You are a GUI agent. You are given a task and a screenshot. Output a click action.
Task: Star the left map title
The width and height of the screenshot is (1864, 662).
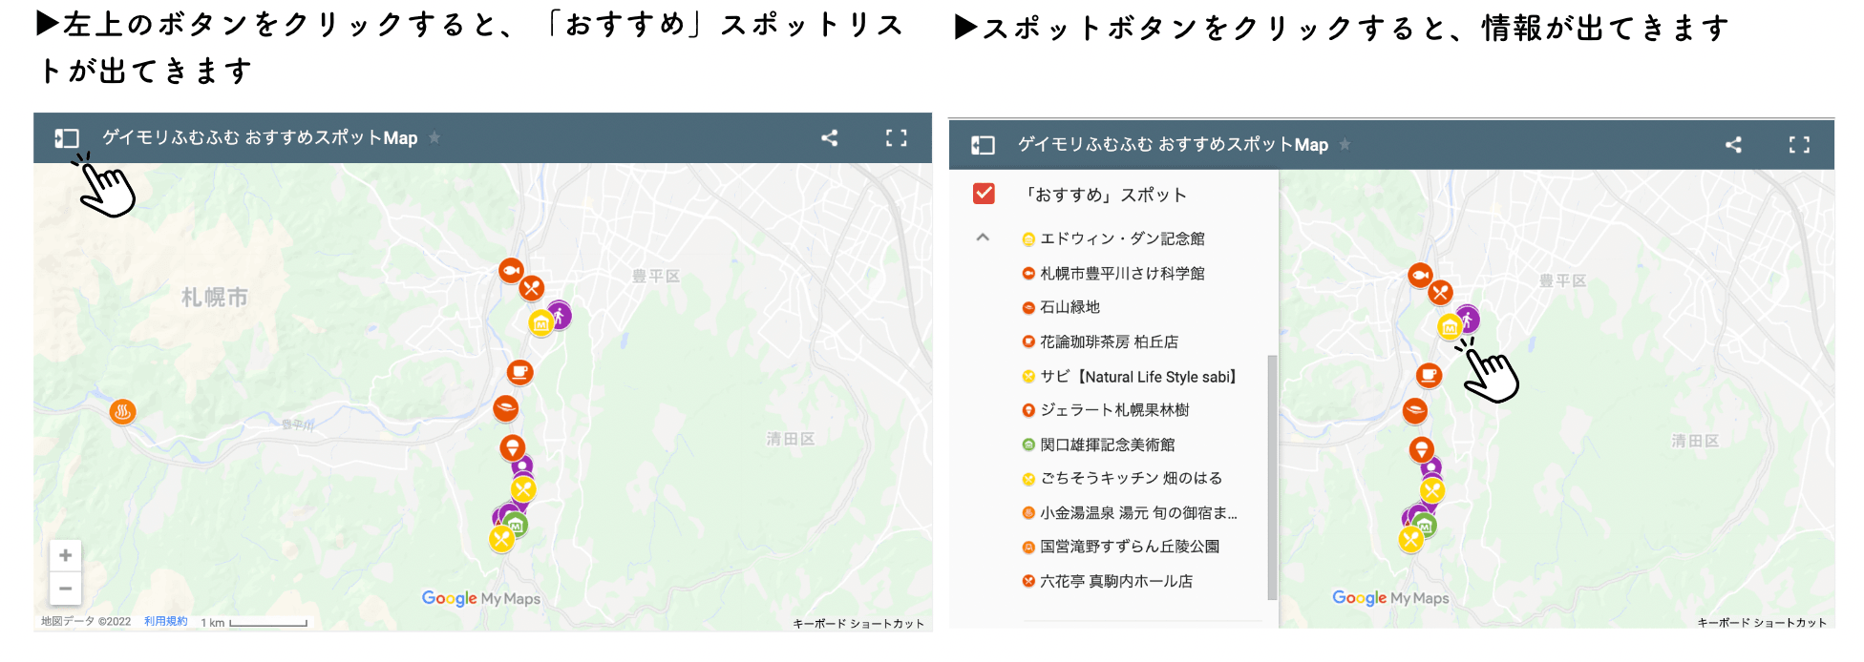[x=434, y=138]
